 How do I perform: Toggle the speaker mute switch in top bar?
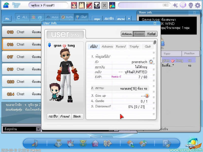[x=166, y=5]
